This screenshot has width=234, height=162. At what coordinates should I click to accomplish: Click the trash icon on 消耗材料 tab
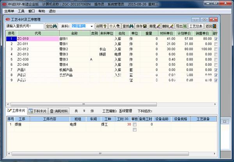click(x=51, y=111)
